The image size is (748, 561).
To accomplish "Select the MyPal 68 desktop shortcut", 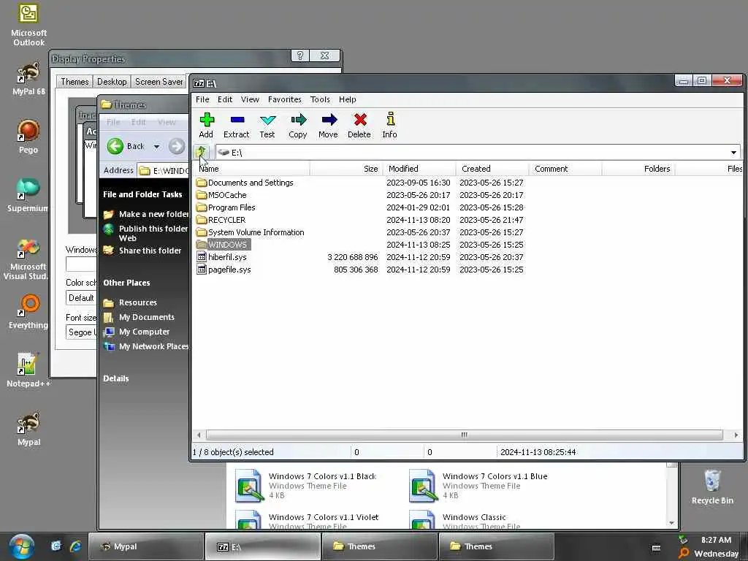I will [28, 79].
